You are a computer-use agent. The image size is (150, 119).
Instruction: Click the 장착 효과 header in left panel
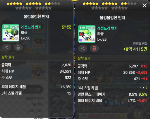point(8,57)
